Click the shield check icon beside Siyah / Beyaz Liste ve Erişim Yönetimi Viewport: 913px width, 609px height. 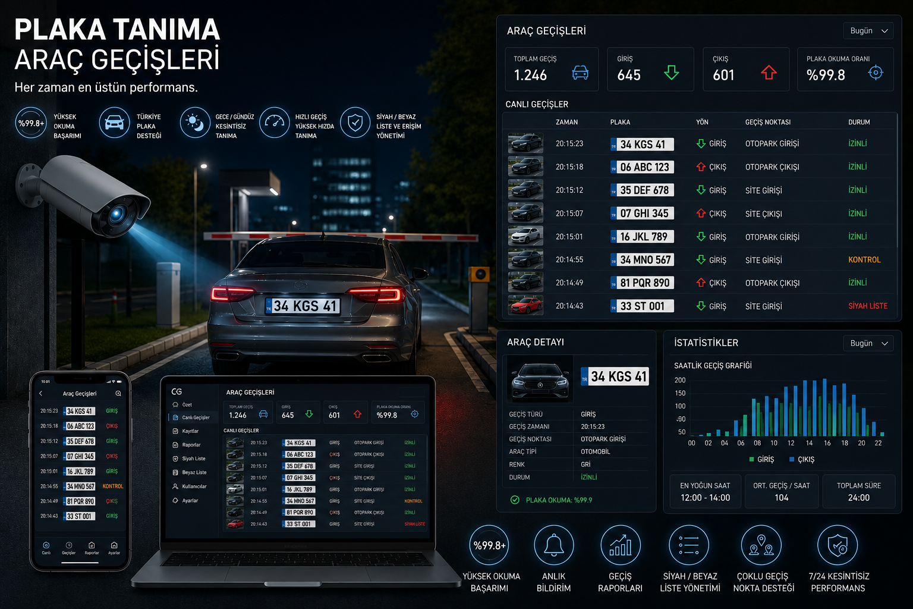click(355, 123)
